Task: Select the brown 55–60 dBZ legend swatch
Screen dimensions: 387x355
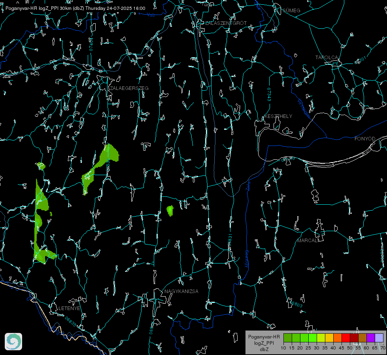Action: pos(362,338)
